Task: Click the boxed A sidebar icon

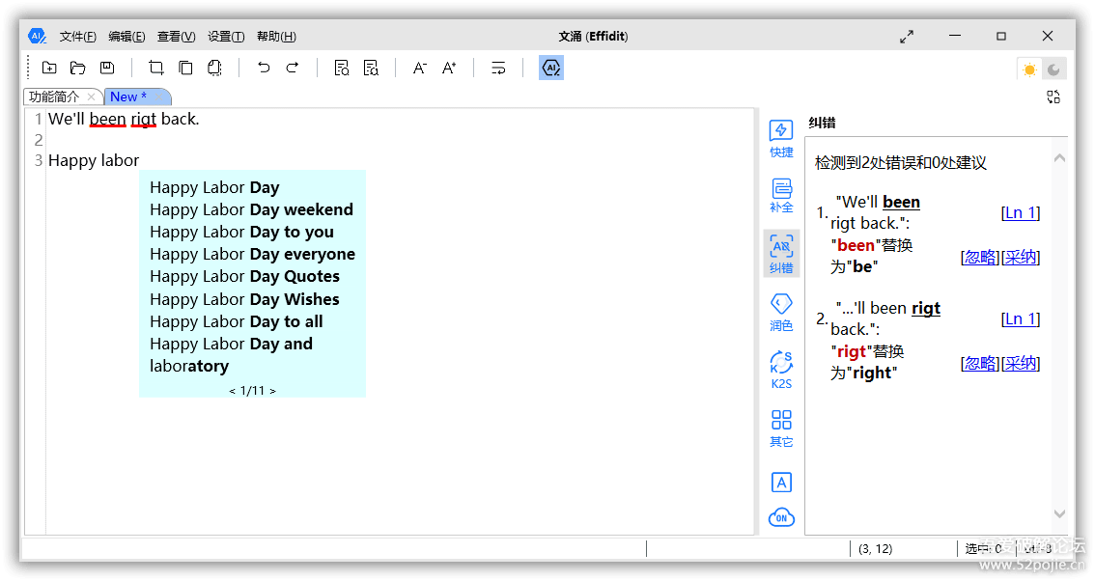Action: pyautogui.click(x=781, y=483)
